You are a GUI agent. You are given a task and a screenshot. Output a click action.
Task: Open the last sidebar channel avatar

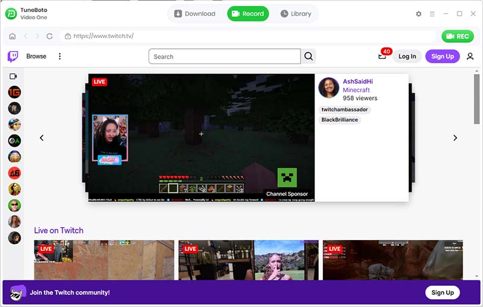tap(14, 238)
